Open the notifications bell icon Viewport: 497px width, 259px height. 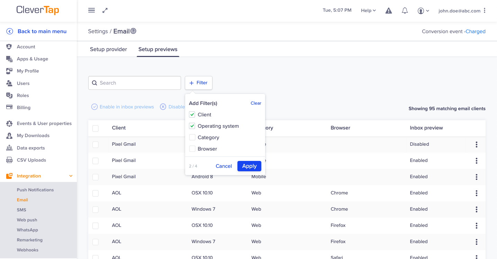tap(405, 10)
